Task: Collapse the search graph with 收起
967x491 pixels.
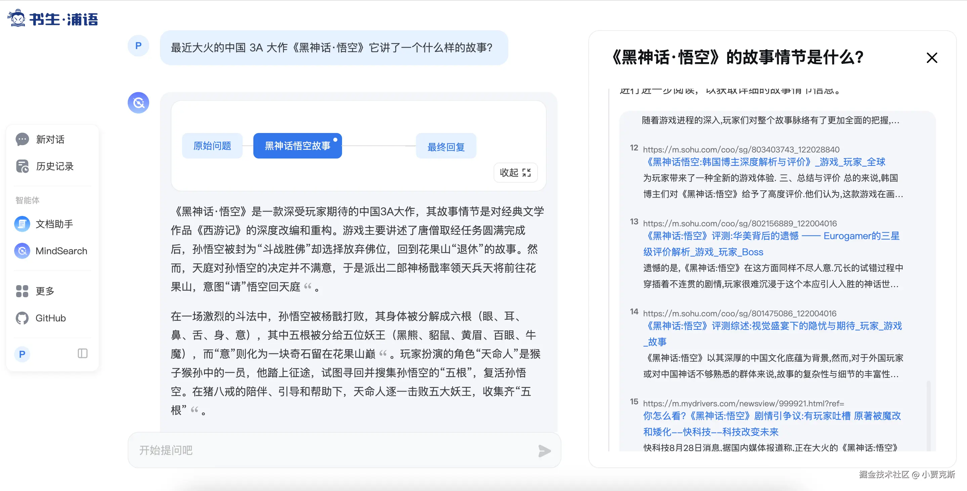Action: click(515, 173)
